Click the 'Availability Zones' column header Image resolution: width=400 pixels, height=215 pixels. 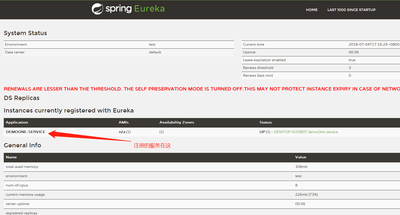point(177,122)
